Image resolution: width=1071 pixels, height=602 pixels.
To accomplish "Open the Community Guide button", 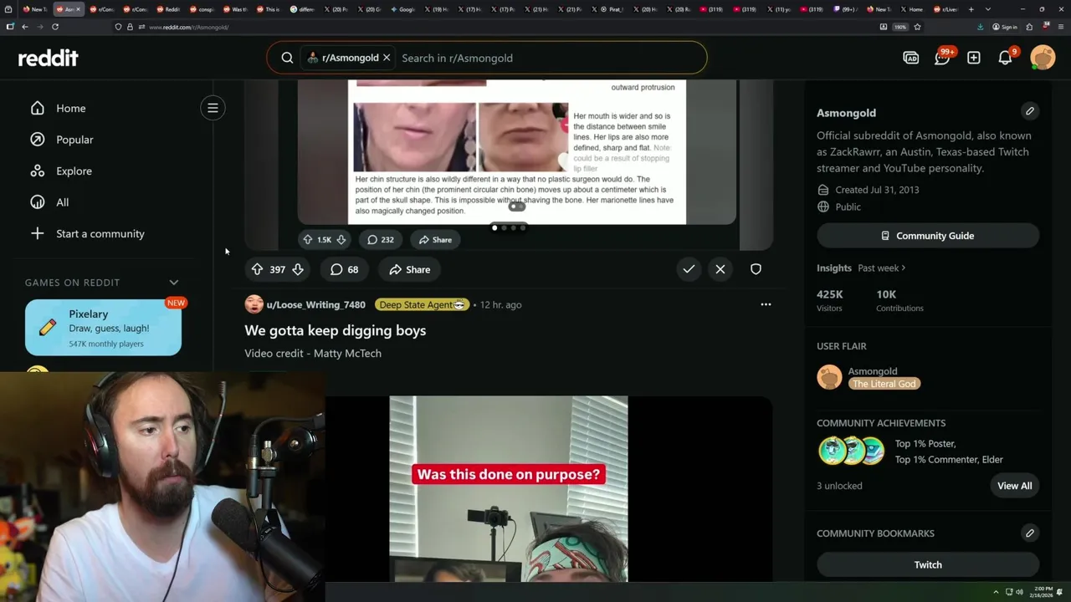I will (928, 236).
